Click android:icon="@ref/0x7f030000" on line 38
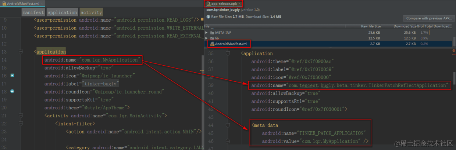This screenshot has width=456, height=150. click(291, 77)
